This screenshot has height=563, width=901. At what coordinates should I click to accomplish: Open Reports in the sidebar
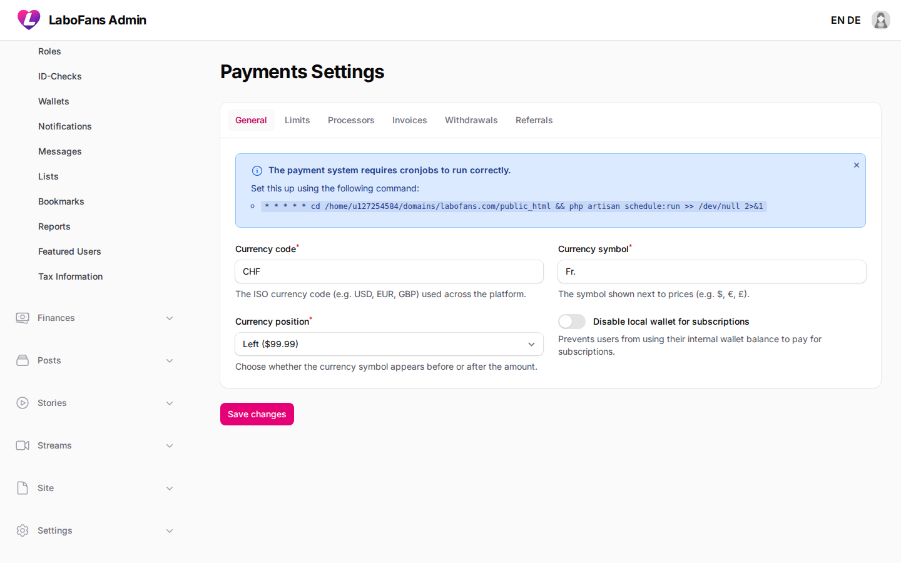tap(54, 226)
